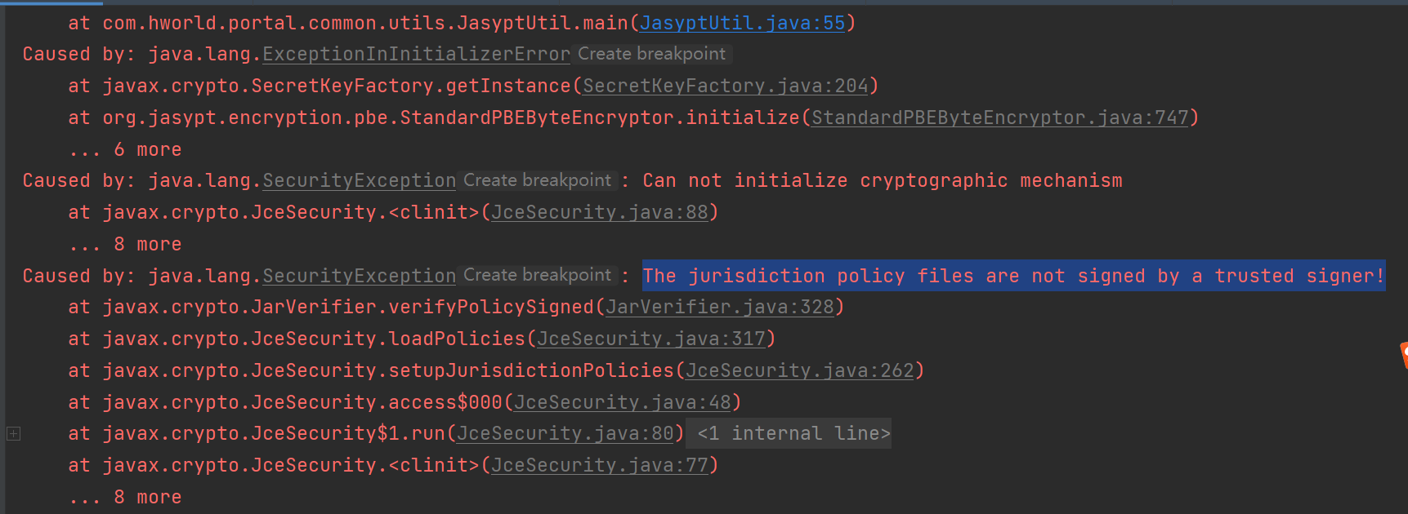Click the '... 6 more' line
Image resolution: width=1408 pixels, height=514 pixels.
click(125, 149)
